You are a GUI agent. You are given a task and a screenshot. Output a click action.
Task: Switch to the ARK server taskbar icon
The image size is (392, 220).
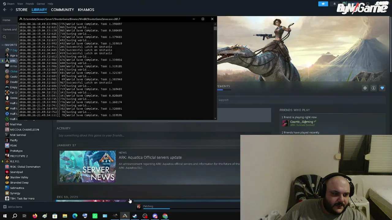point(125,216)
